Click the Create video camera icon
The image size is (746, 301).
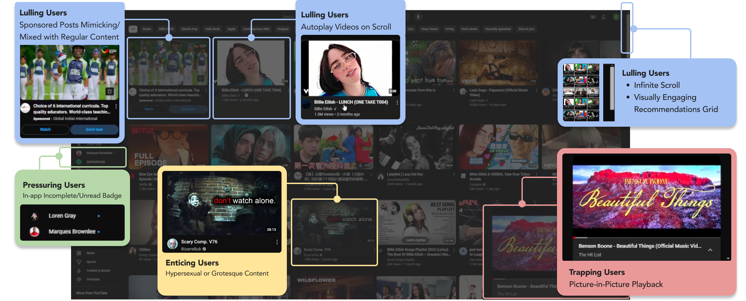pyautogui.click(x=593, y=17)
